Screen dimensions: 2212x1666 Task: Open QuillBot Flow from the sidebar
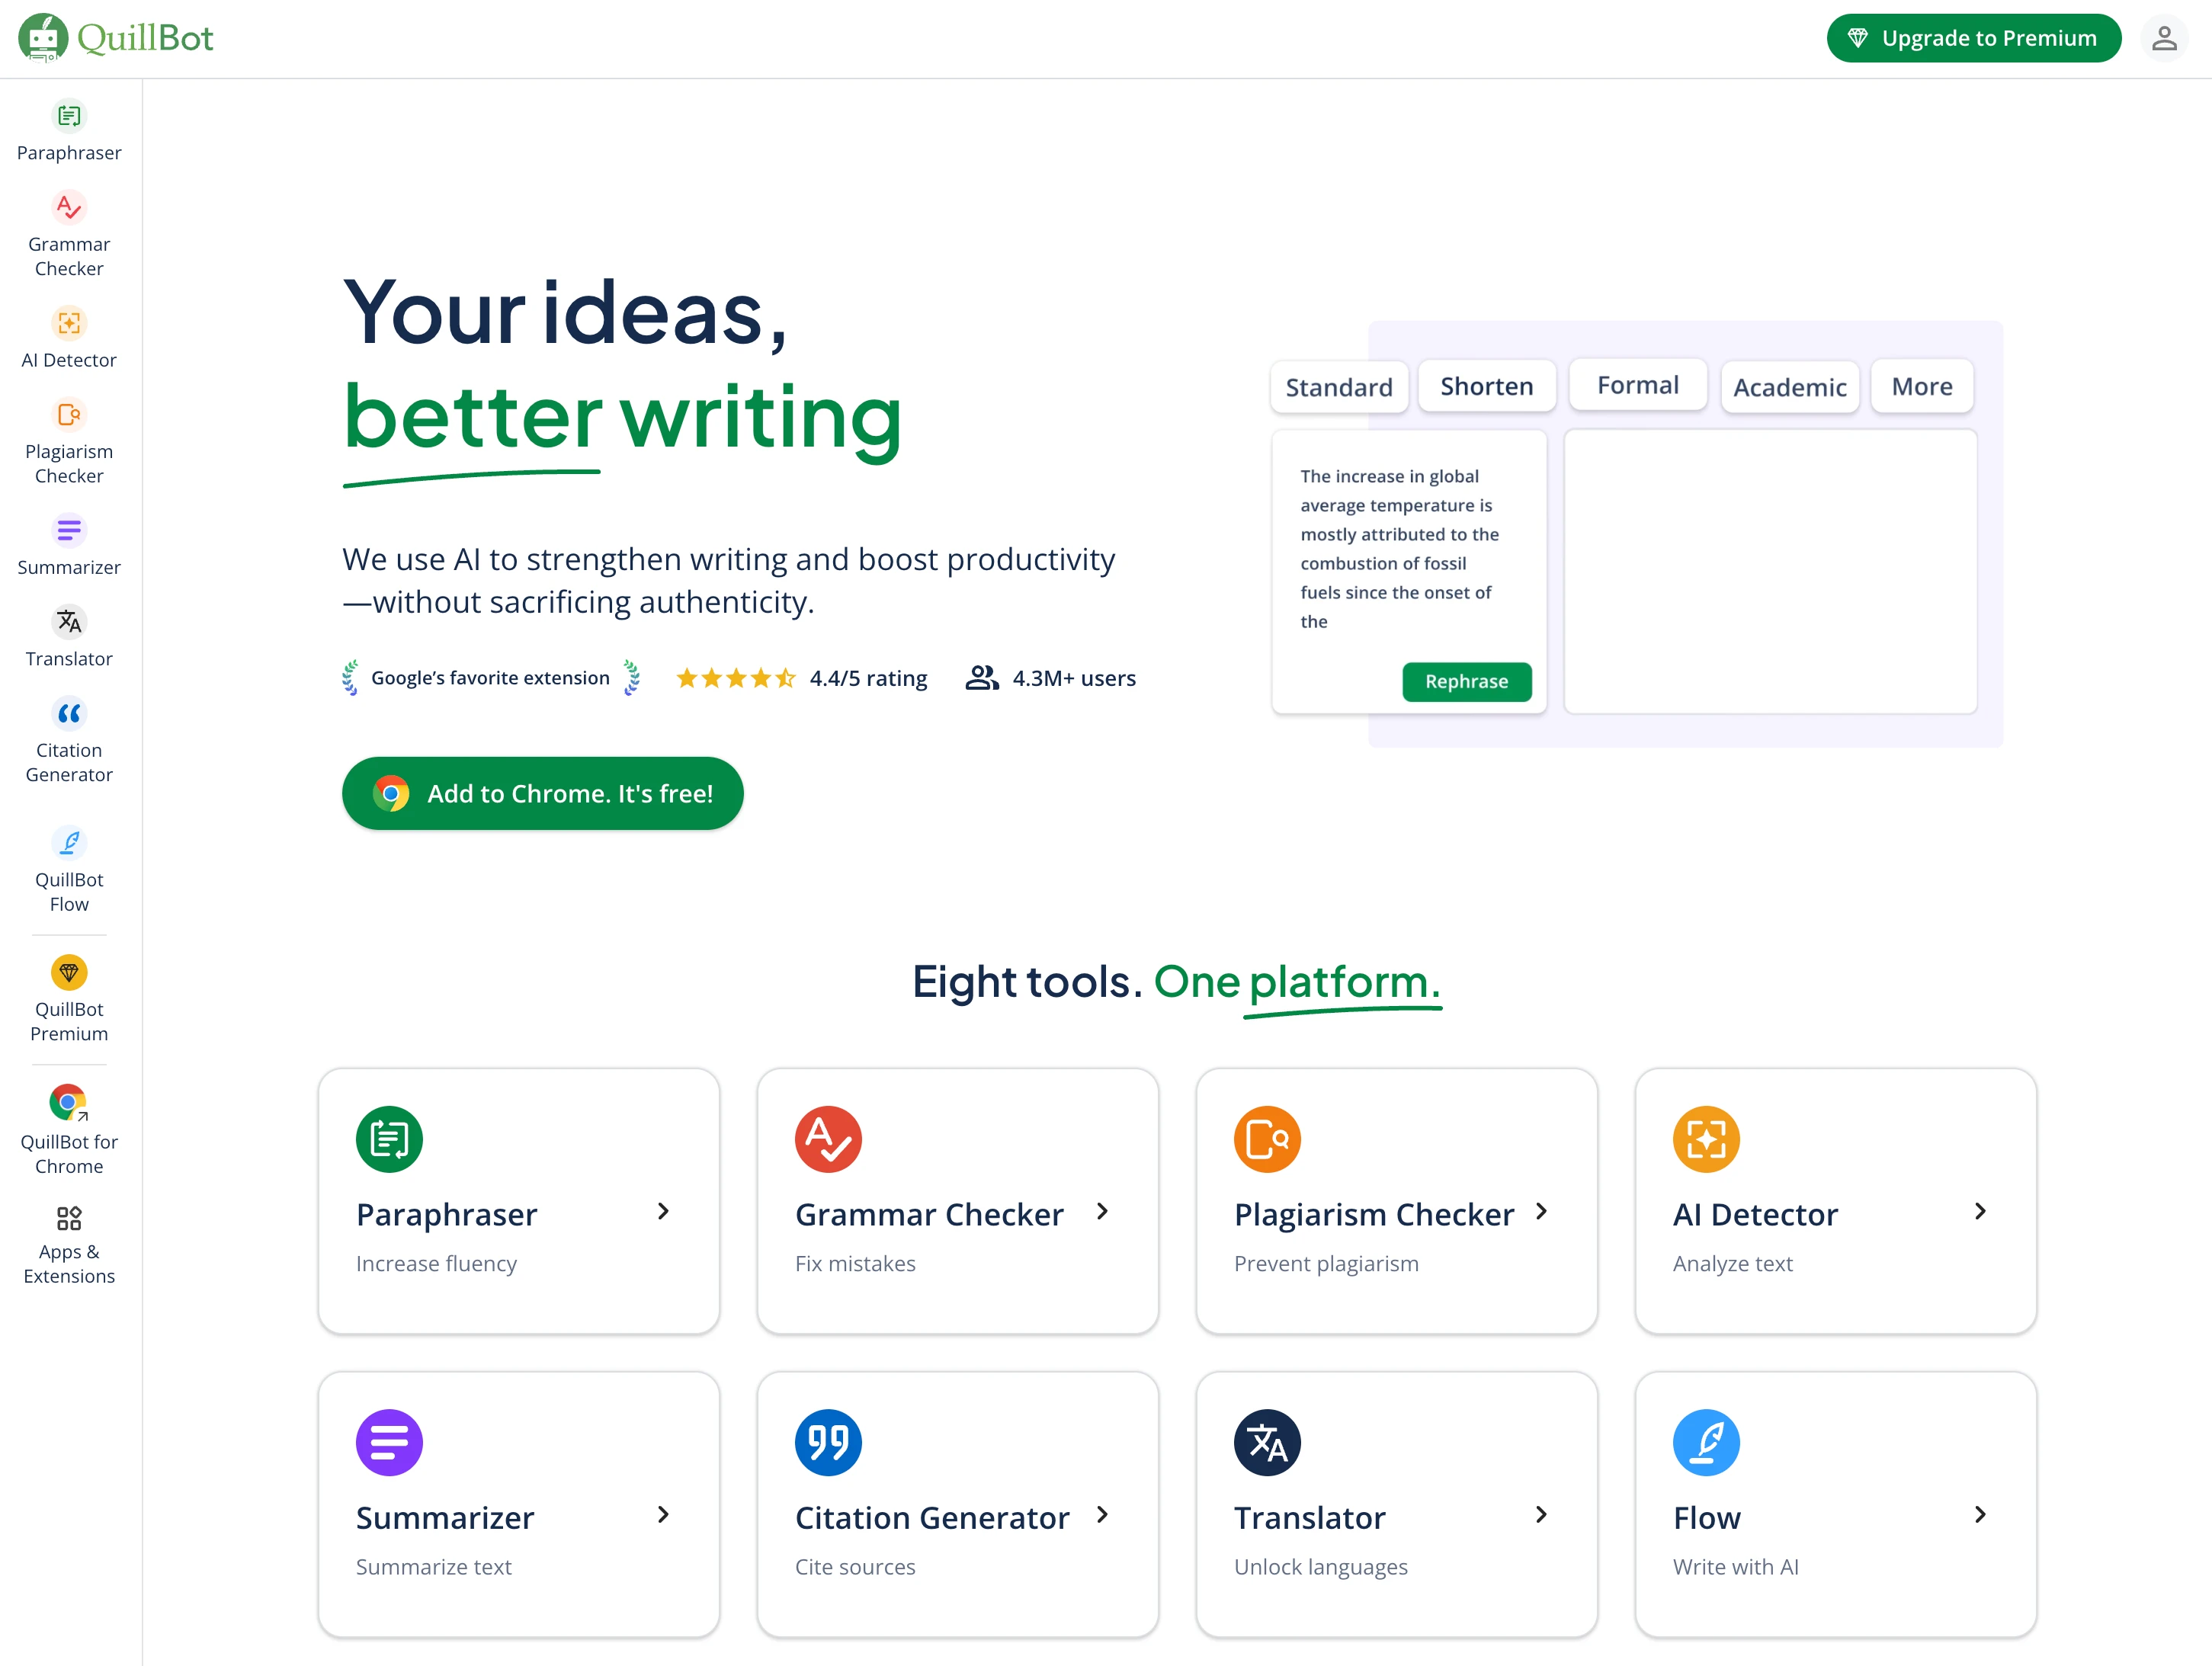coord(69,844)
